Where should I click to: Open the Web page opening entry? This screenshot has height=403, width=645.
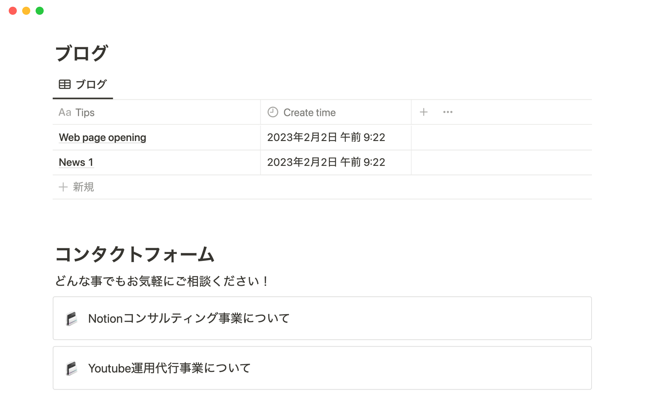pyautogui.click(x=102, y=137)
